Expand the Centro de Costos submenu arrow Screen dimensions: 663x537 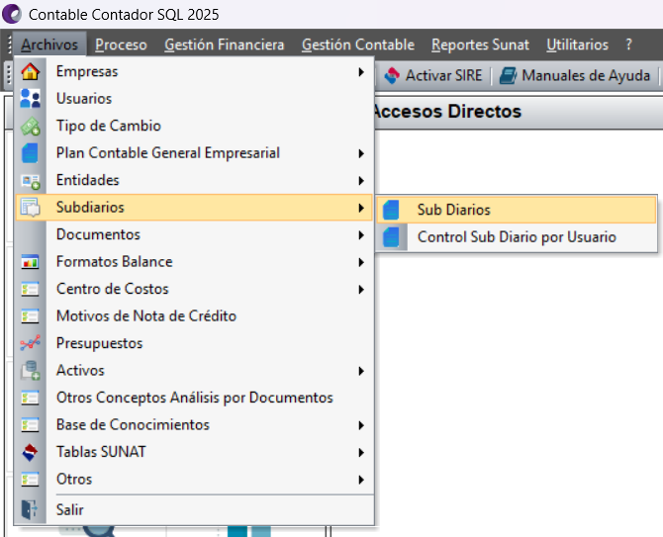pyautogui.click(x=361, y=290)
